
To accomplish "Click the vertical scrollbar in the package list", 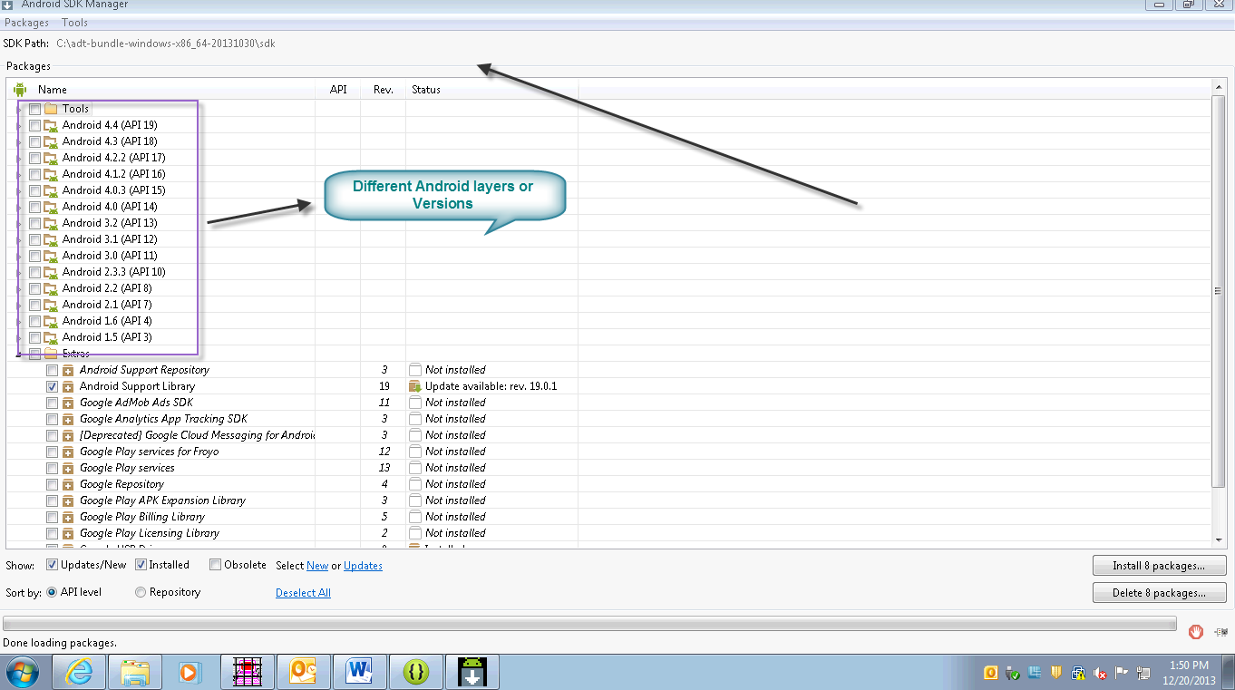I will coord(1219,290).
